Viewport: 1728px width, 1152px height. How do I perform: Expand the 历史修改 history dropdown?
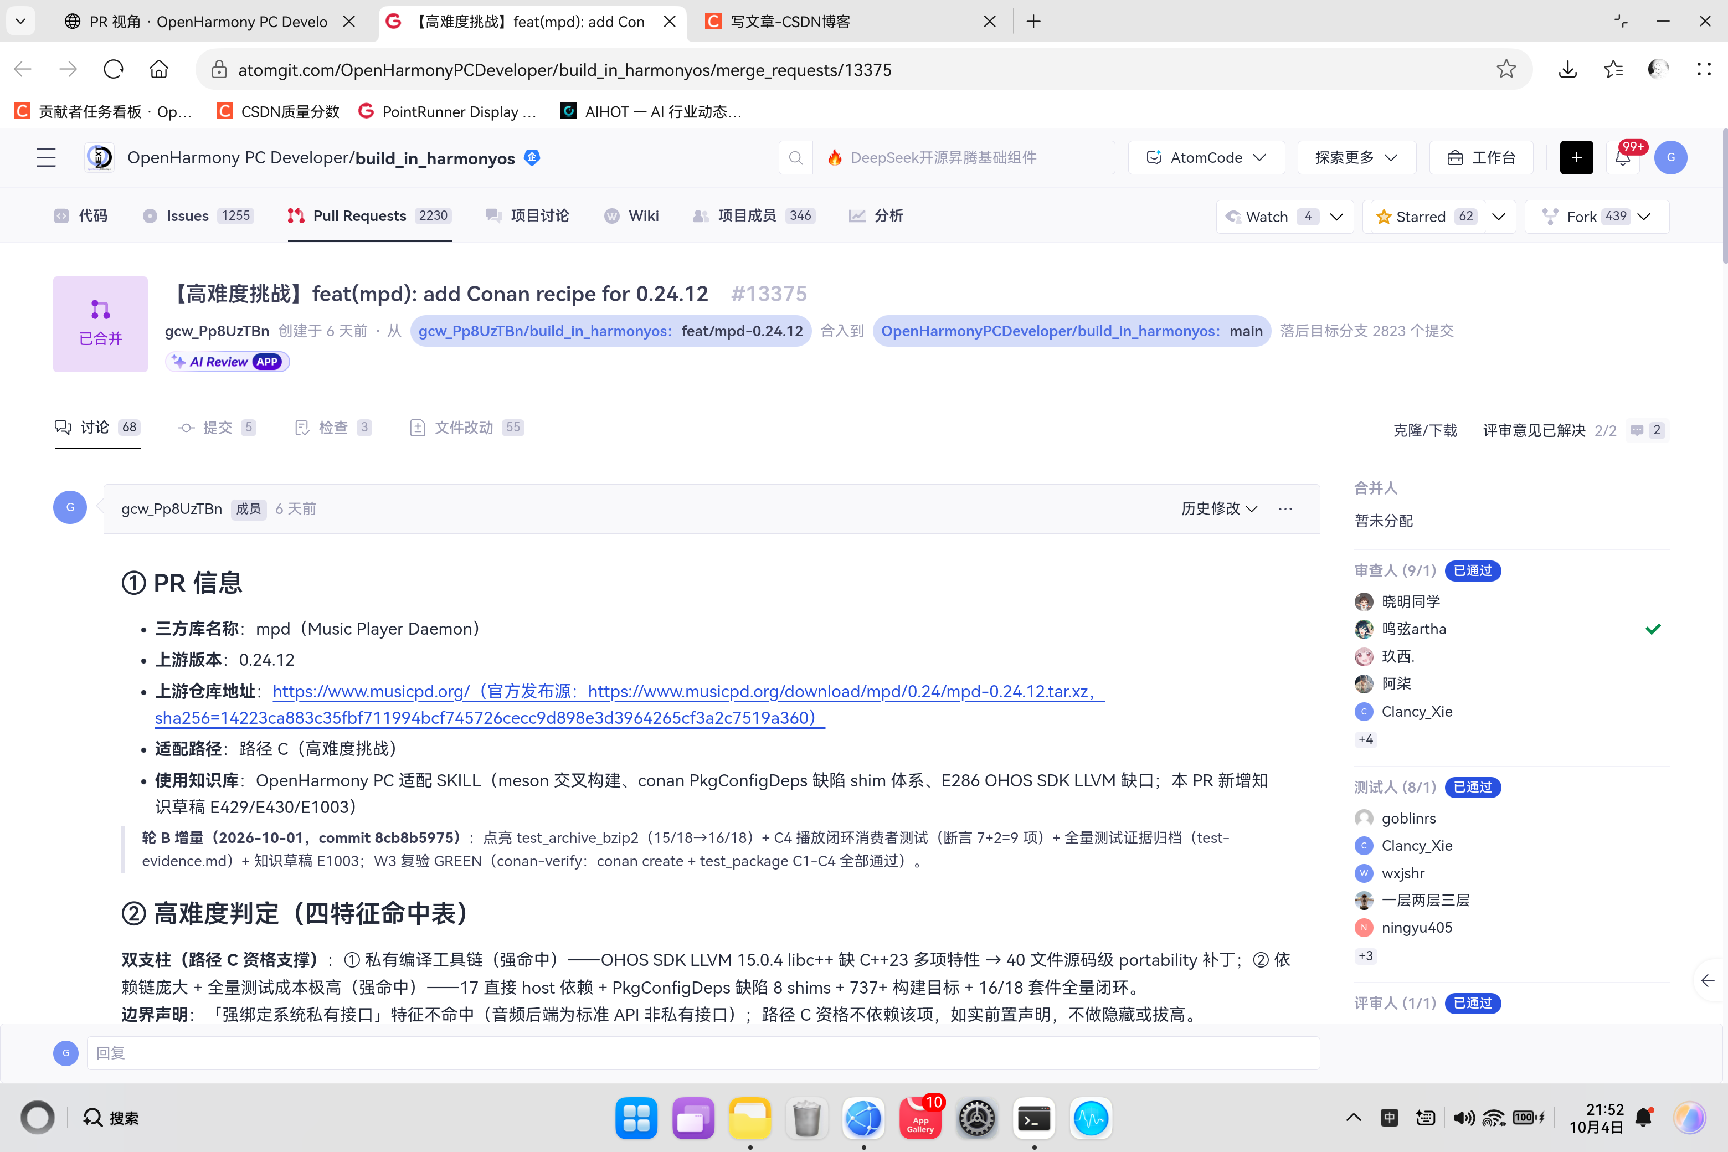coord(1219,508)
